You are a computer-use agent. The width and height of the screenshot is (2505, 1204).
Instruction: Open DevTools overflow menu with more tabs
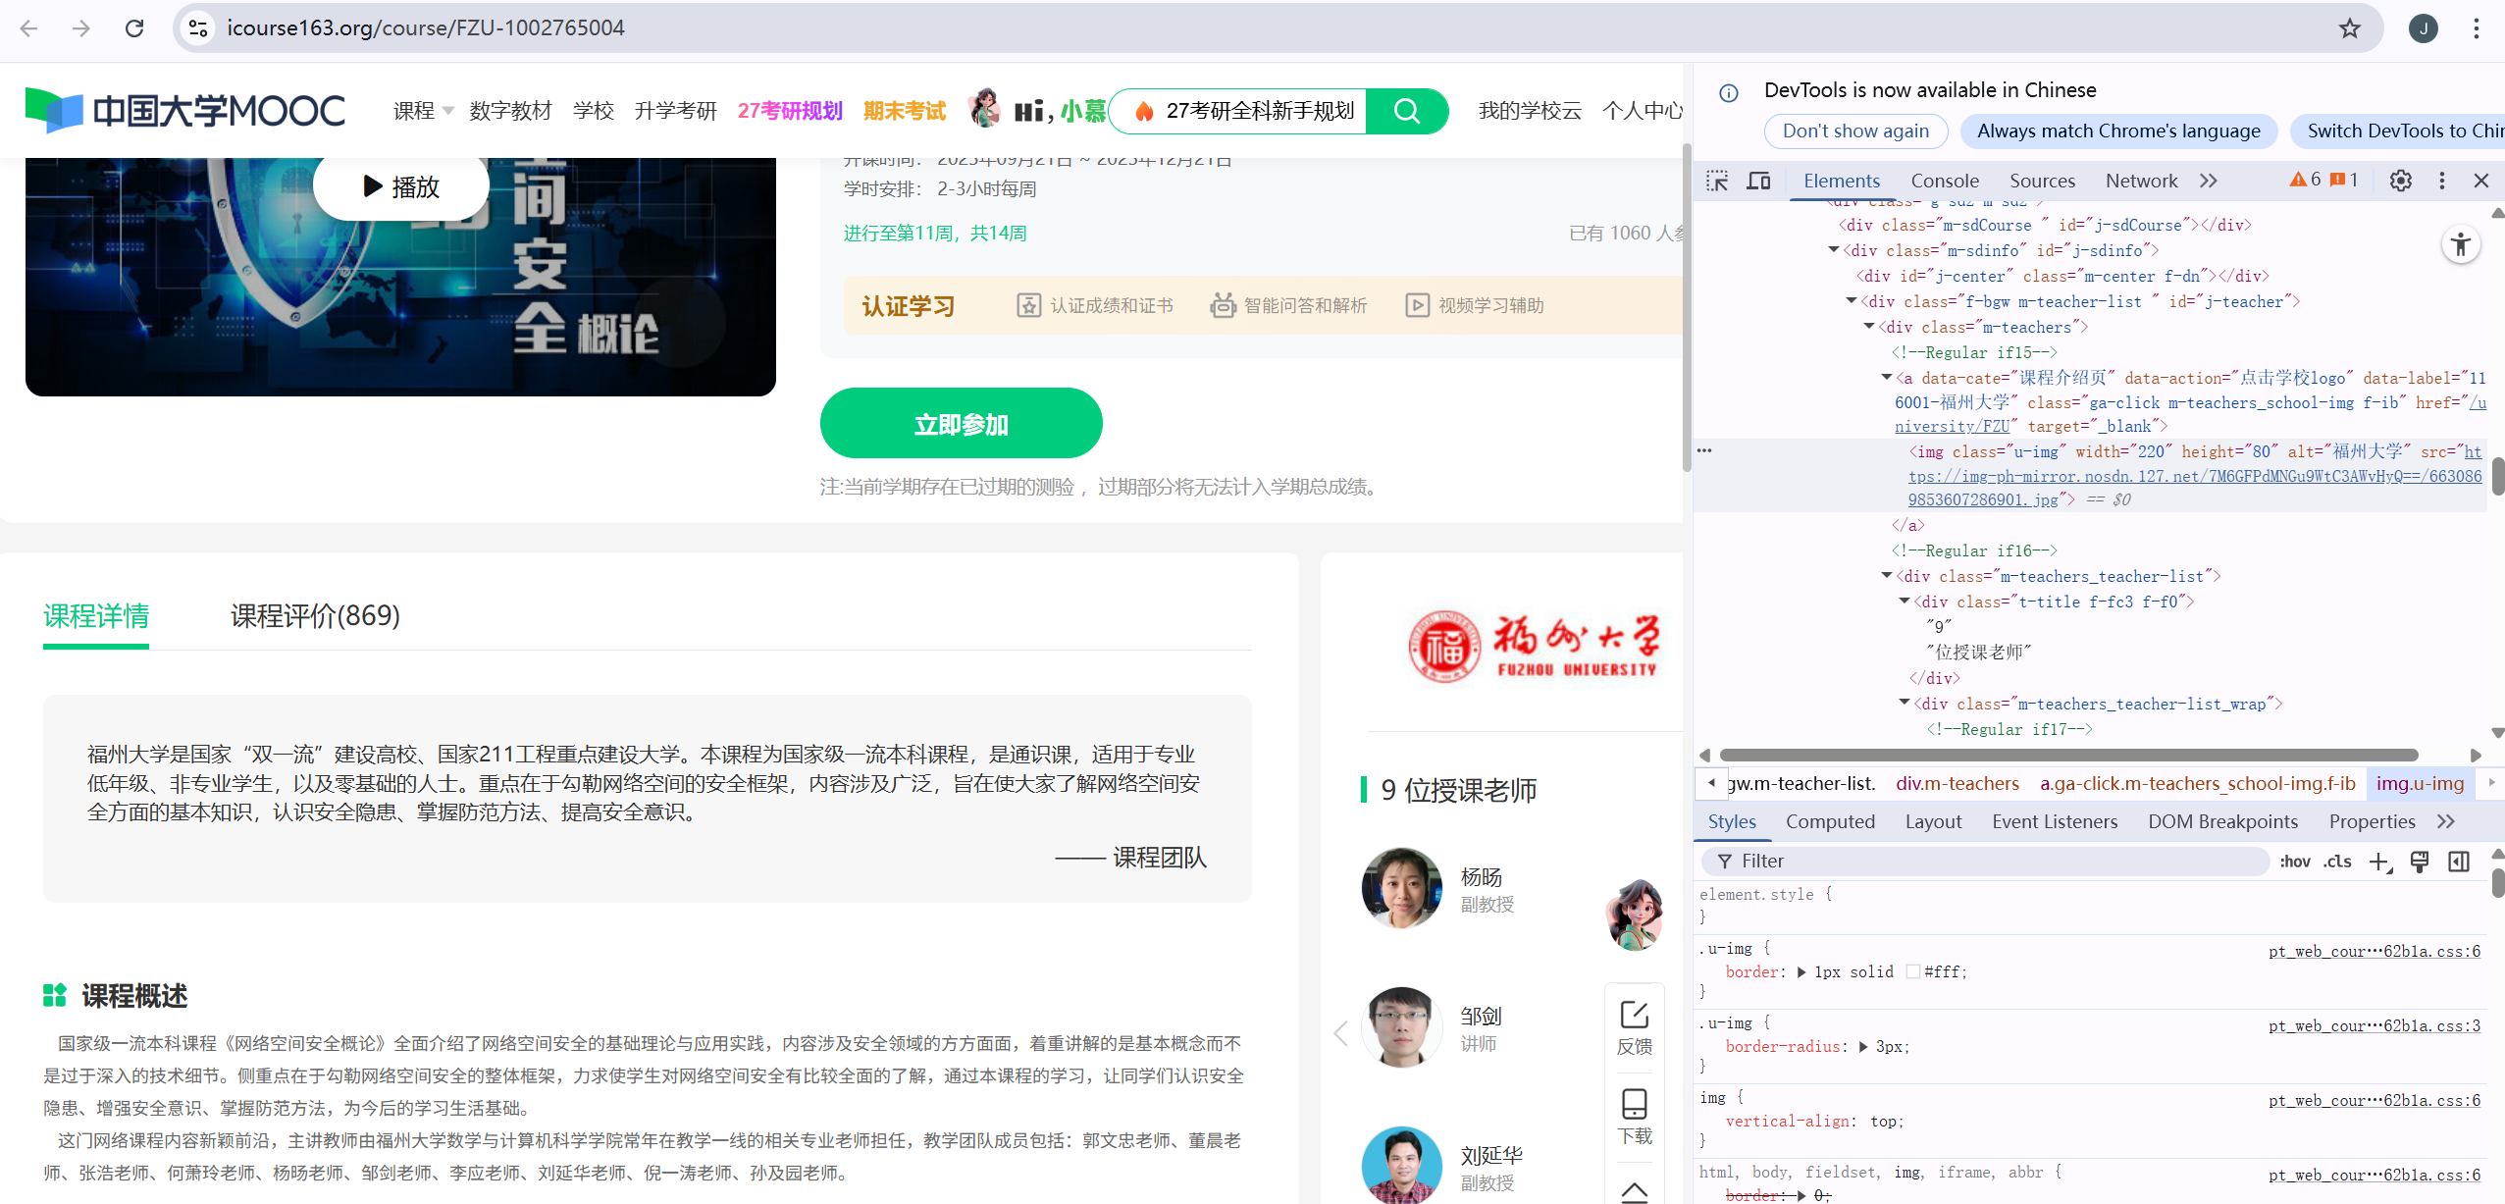(2208, 181)
